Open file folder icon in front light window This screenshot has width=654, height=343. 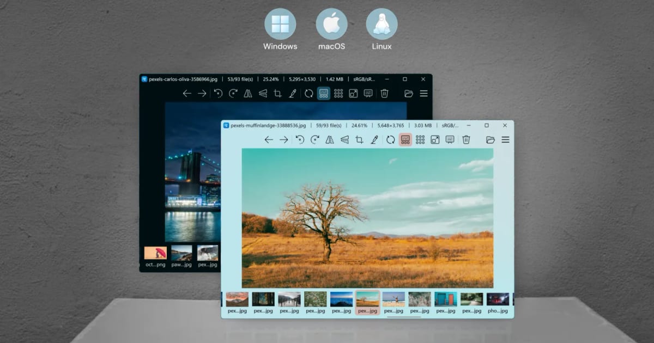491,140
